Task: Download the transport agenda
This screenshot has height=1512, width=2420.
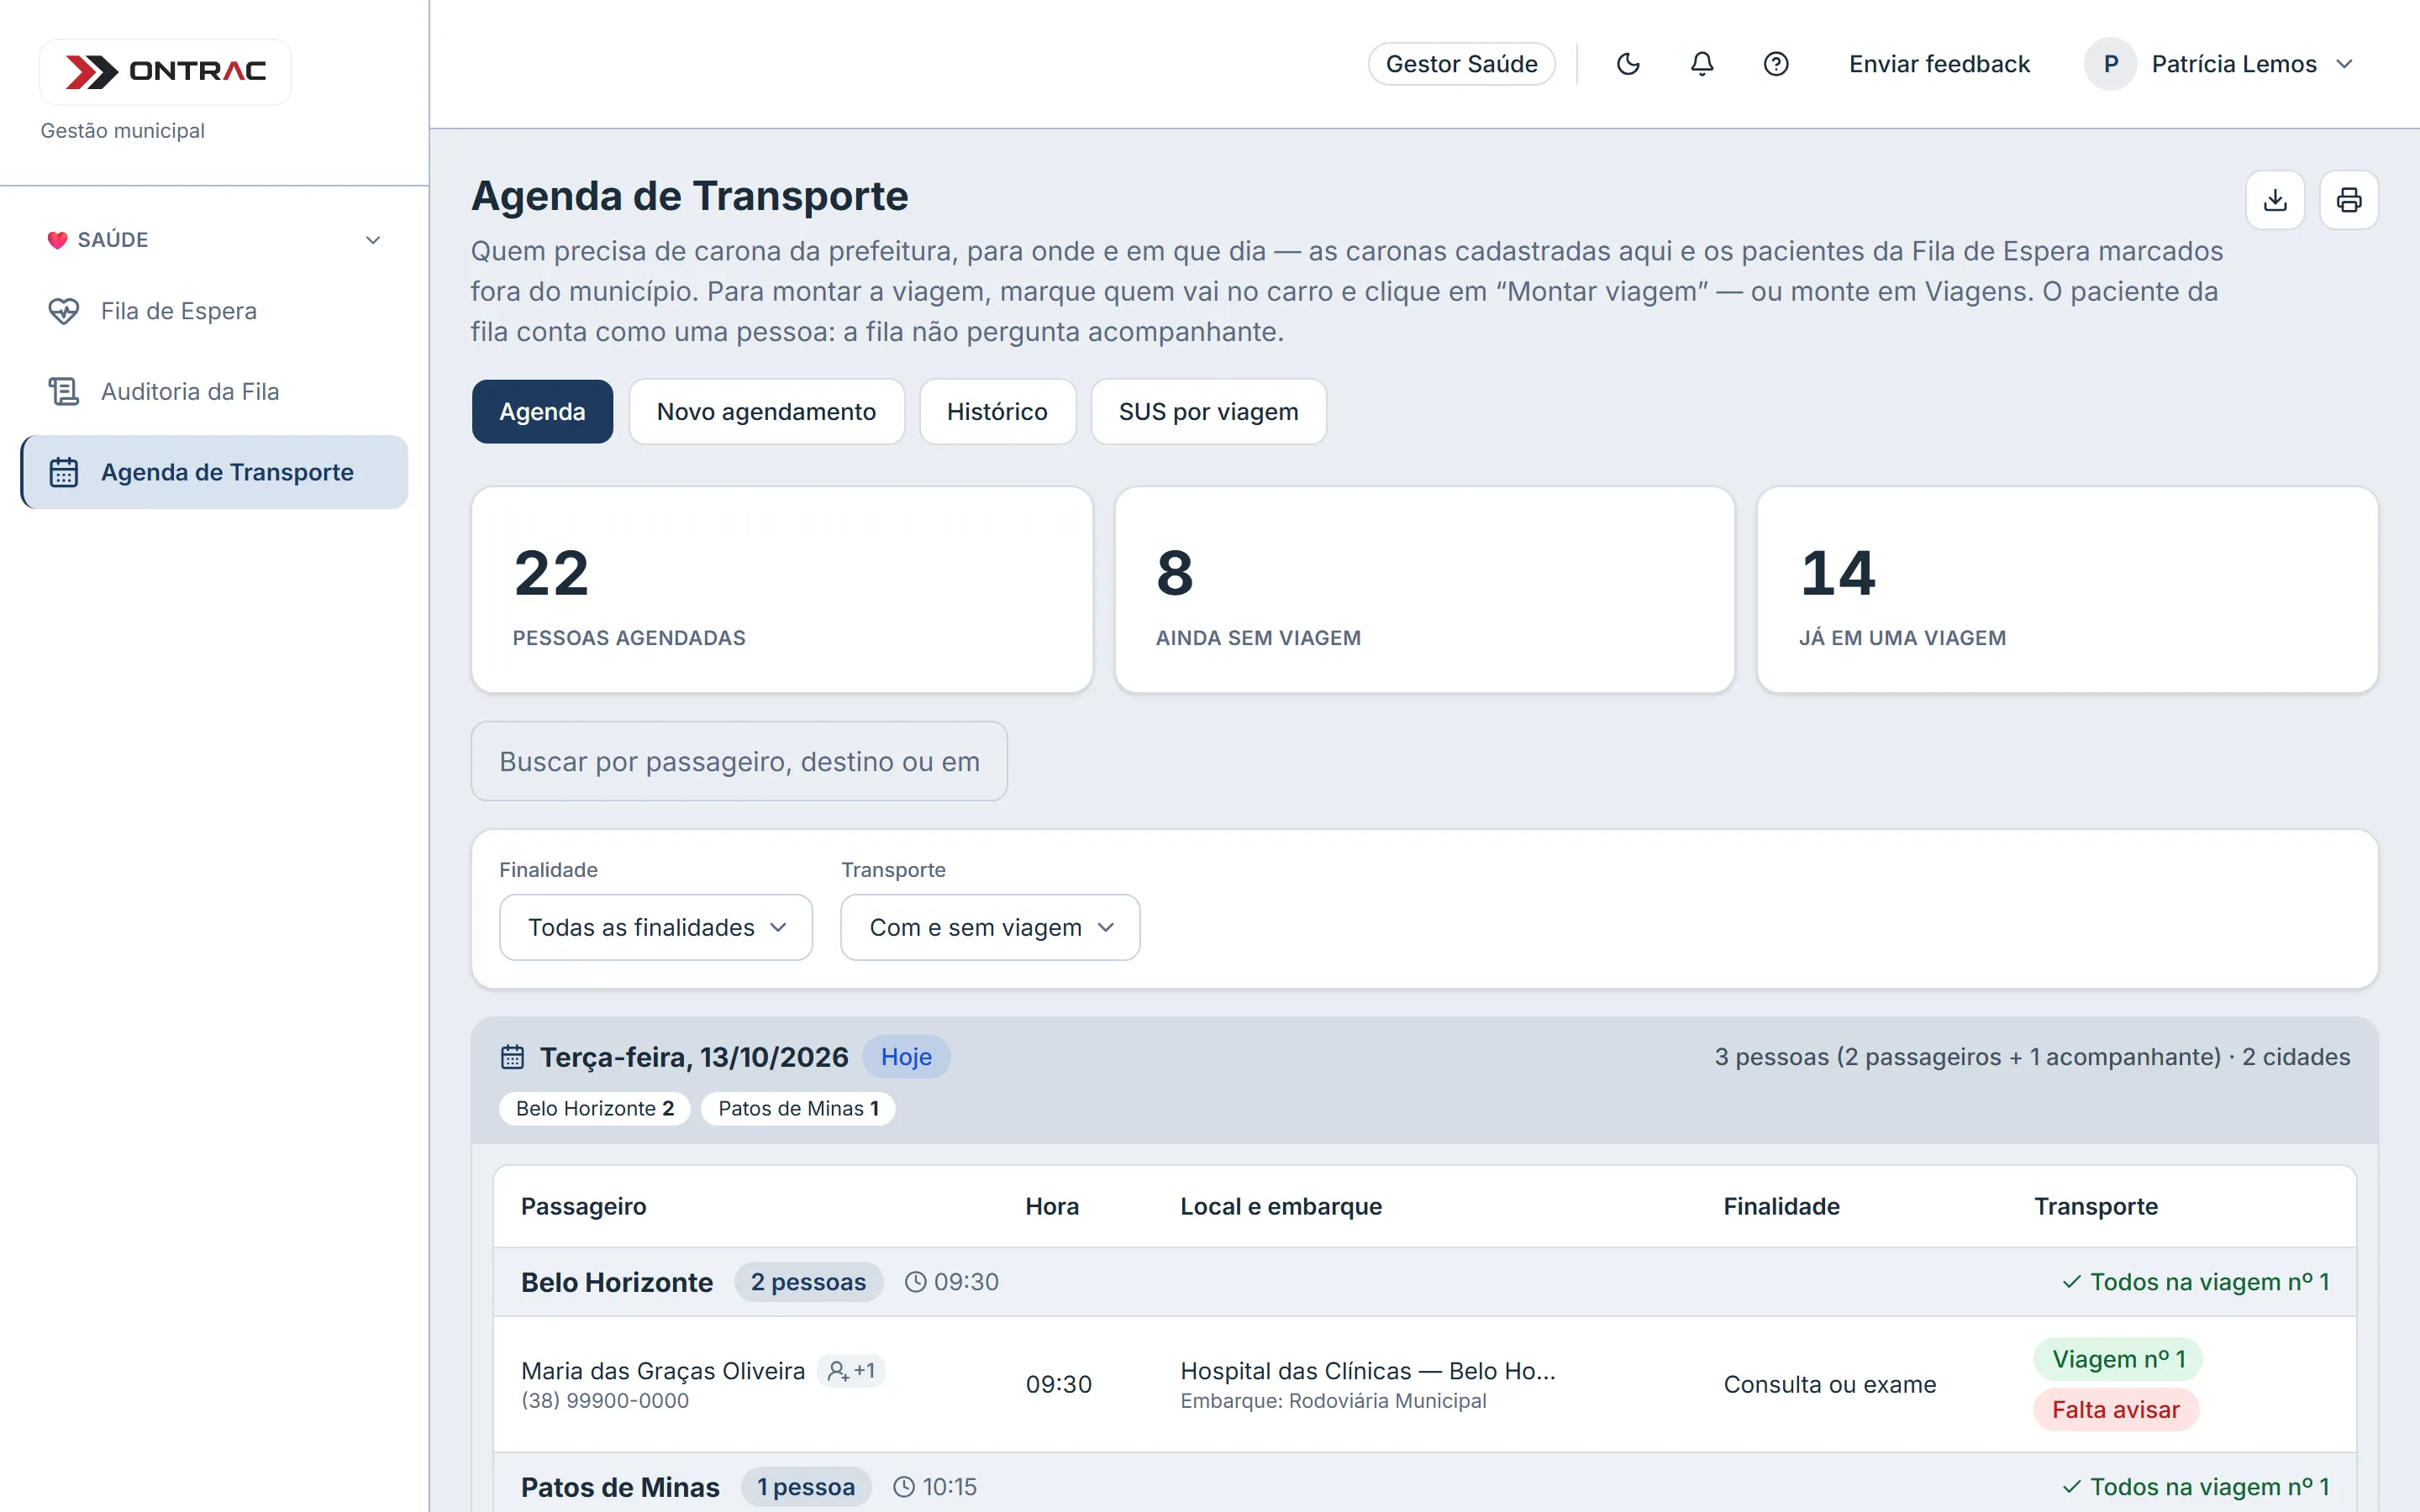Action: click(x=2275, y=200)
